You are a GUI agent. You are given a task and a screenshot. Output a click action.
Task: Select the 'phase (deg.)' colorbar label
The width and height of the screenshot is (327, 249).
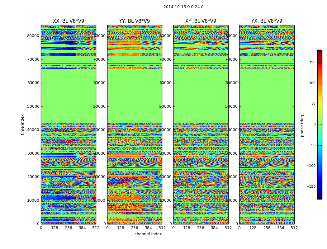pyautogui.click(x=302, y=125)
